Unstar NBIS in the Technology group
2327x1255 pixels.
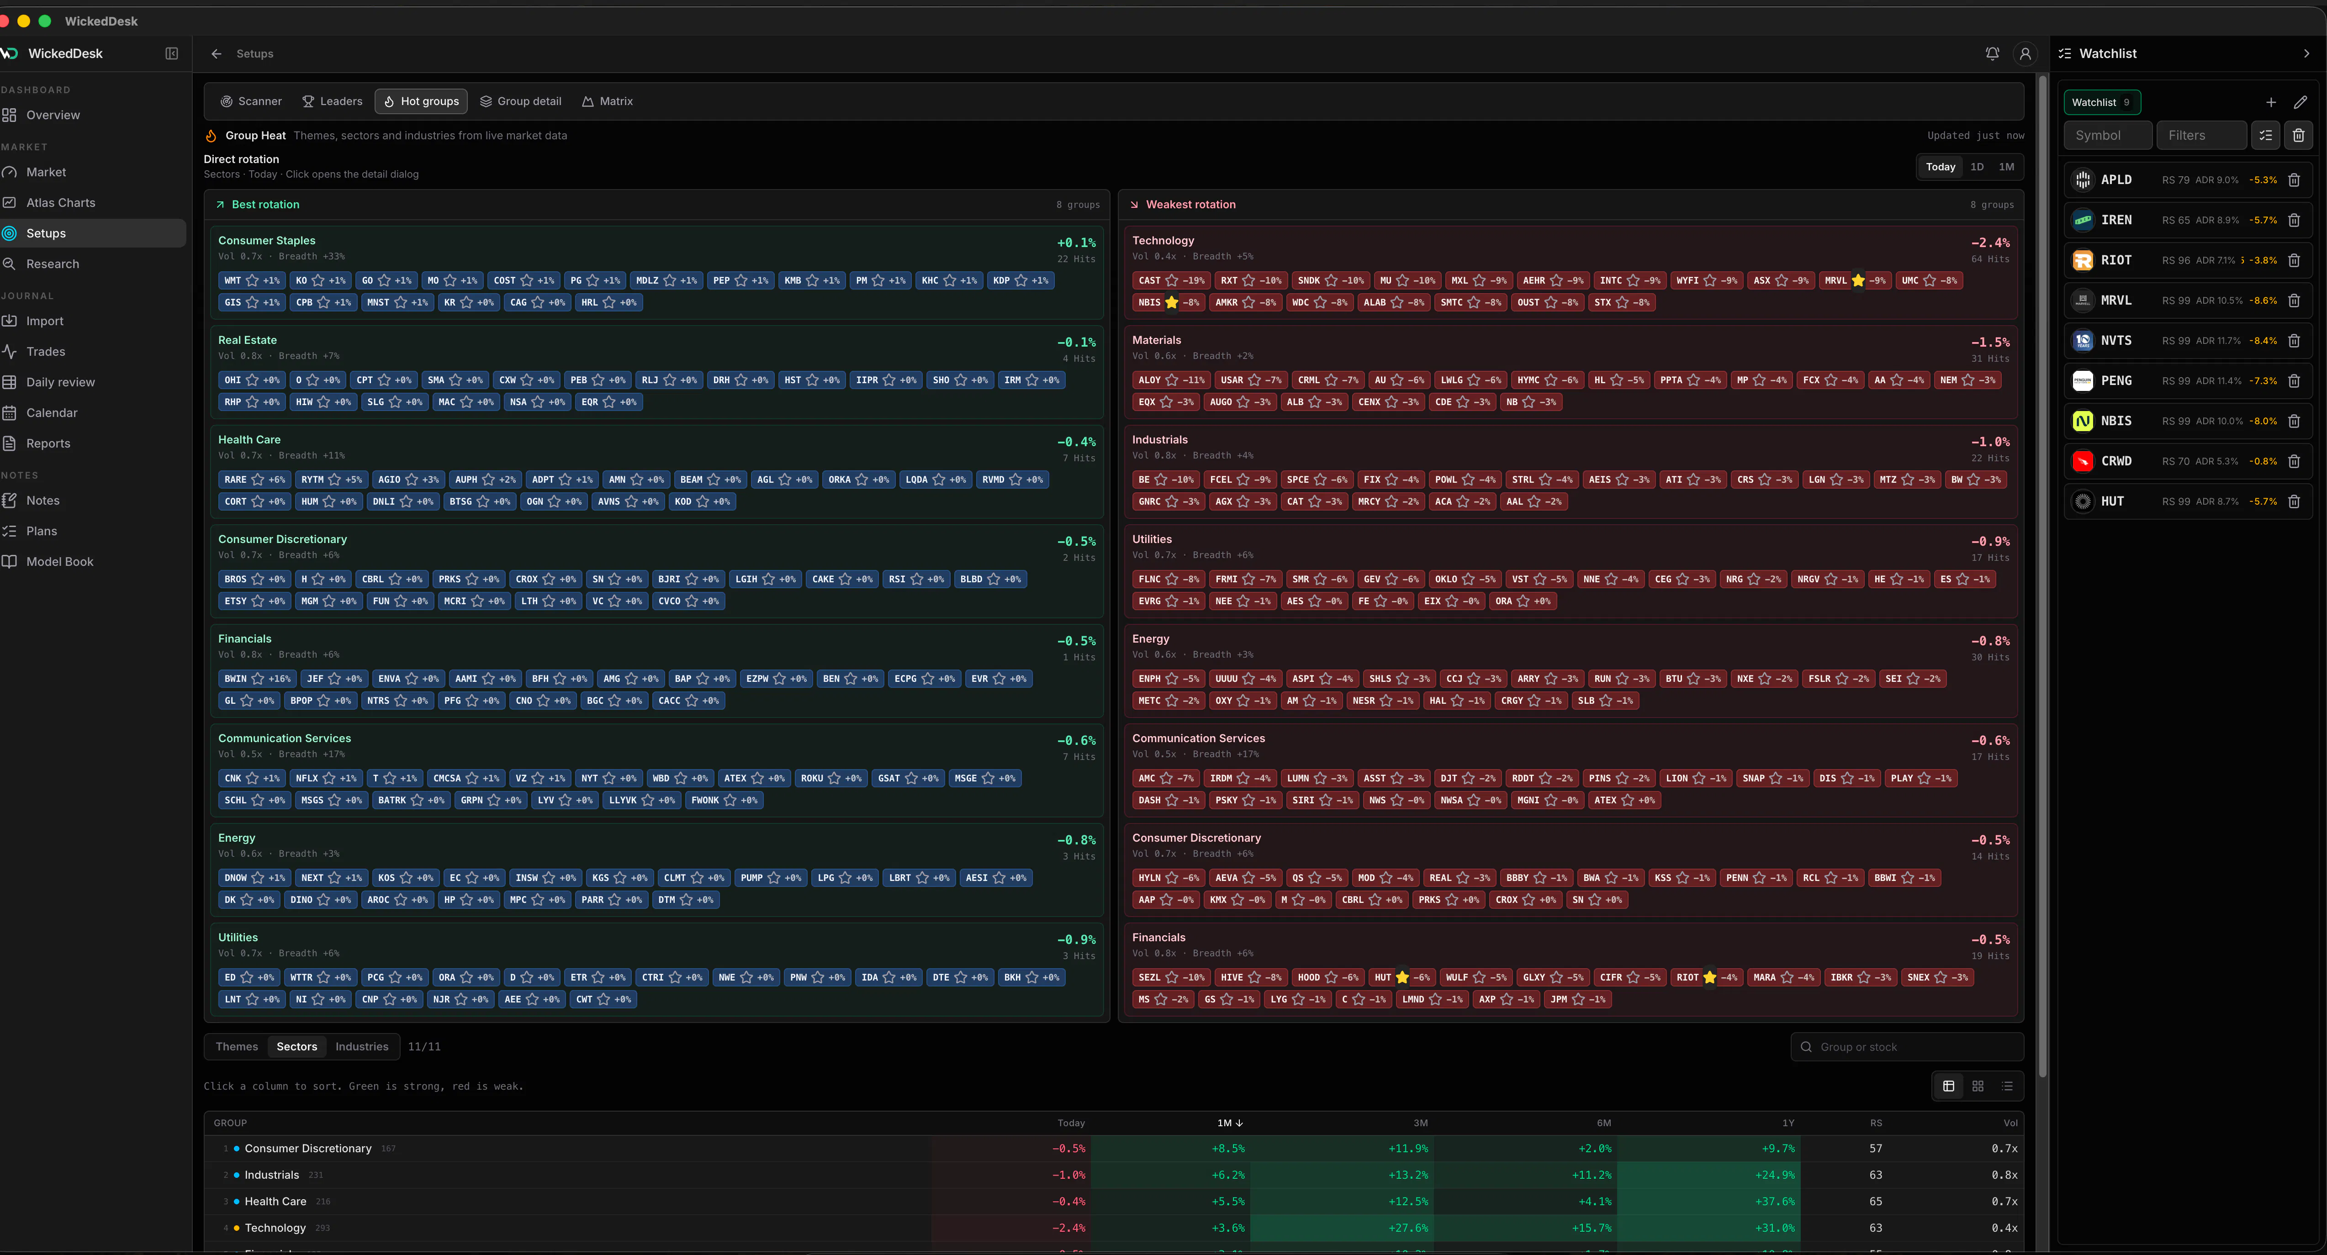(1172, 302)
